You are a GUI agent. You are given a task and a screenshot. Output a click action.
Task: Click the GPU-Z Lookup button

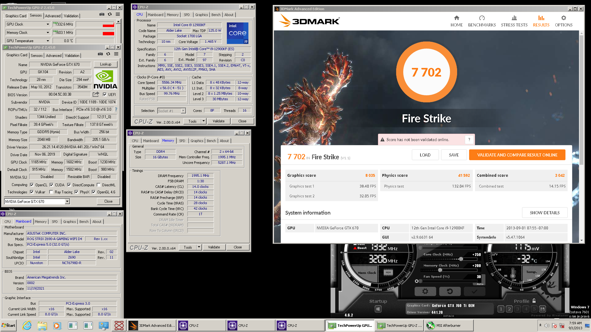106,64
